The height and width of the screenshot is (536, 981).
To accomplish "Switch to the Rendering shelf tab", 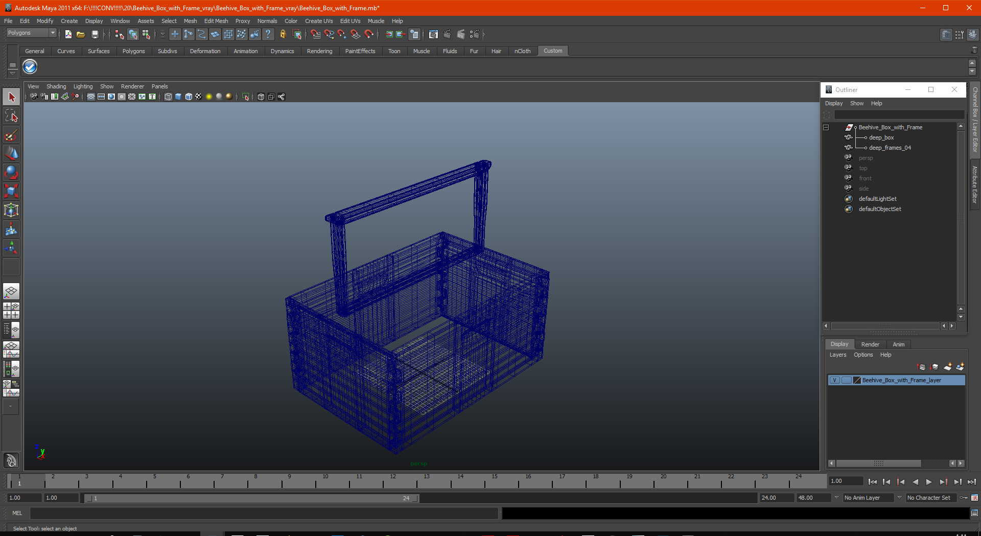I will pyautogui.click(x=319, y=51).
